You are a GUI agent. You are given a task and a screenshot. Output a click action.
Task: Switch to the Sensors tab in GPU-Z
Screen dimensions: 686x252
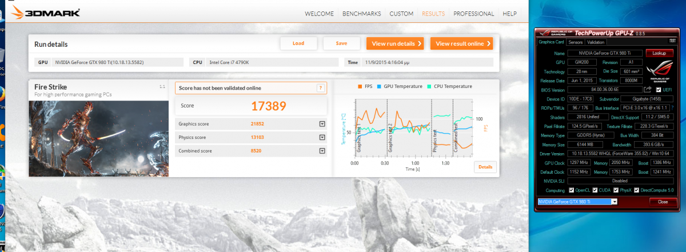[575, 42]
